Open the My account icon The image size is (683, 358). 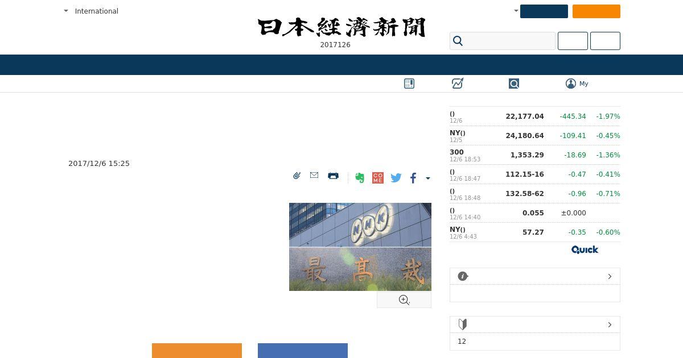(x=571, y=84)
